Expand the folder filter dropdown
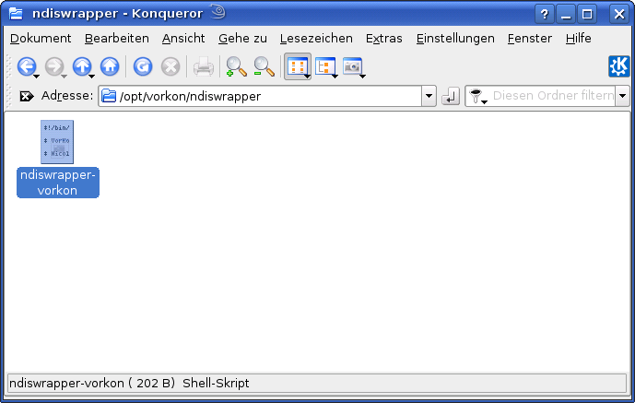The height and width of the screenshot is (403, 635). point(622,96)
